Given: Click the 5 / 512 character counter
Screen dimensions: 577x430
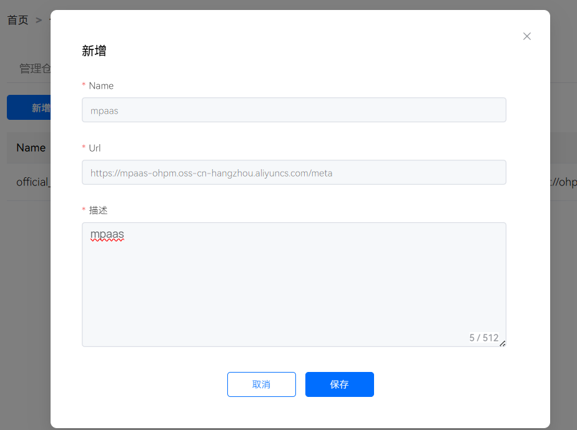Looking at the screenshot, I should (483, 338).
